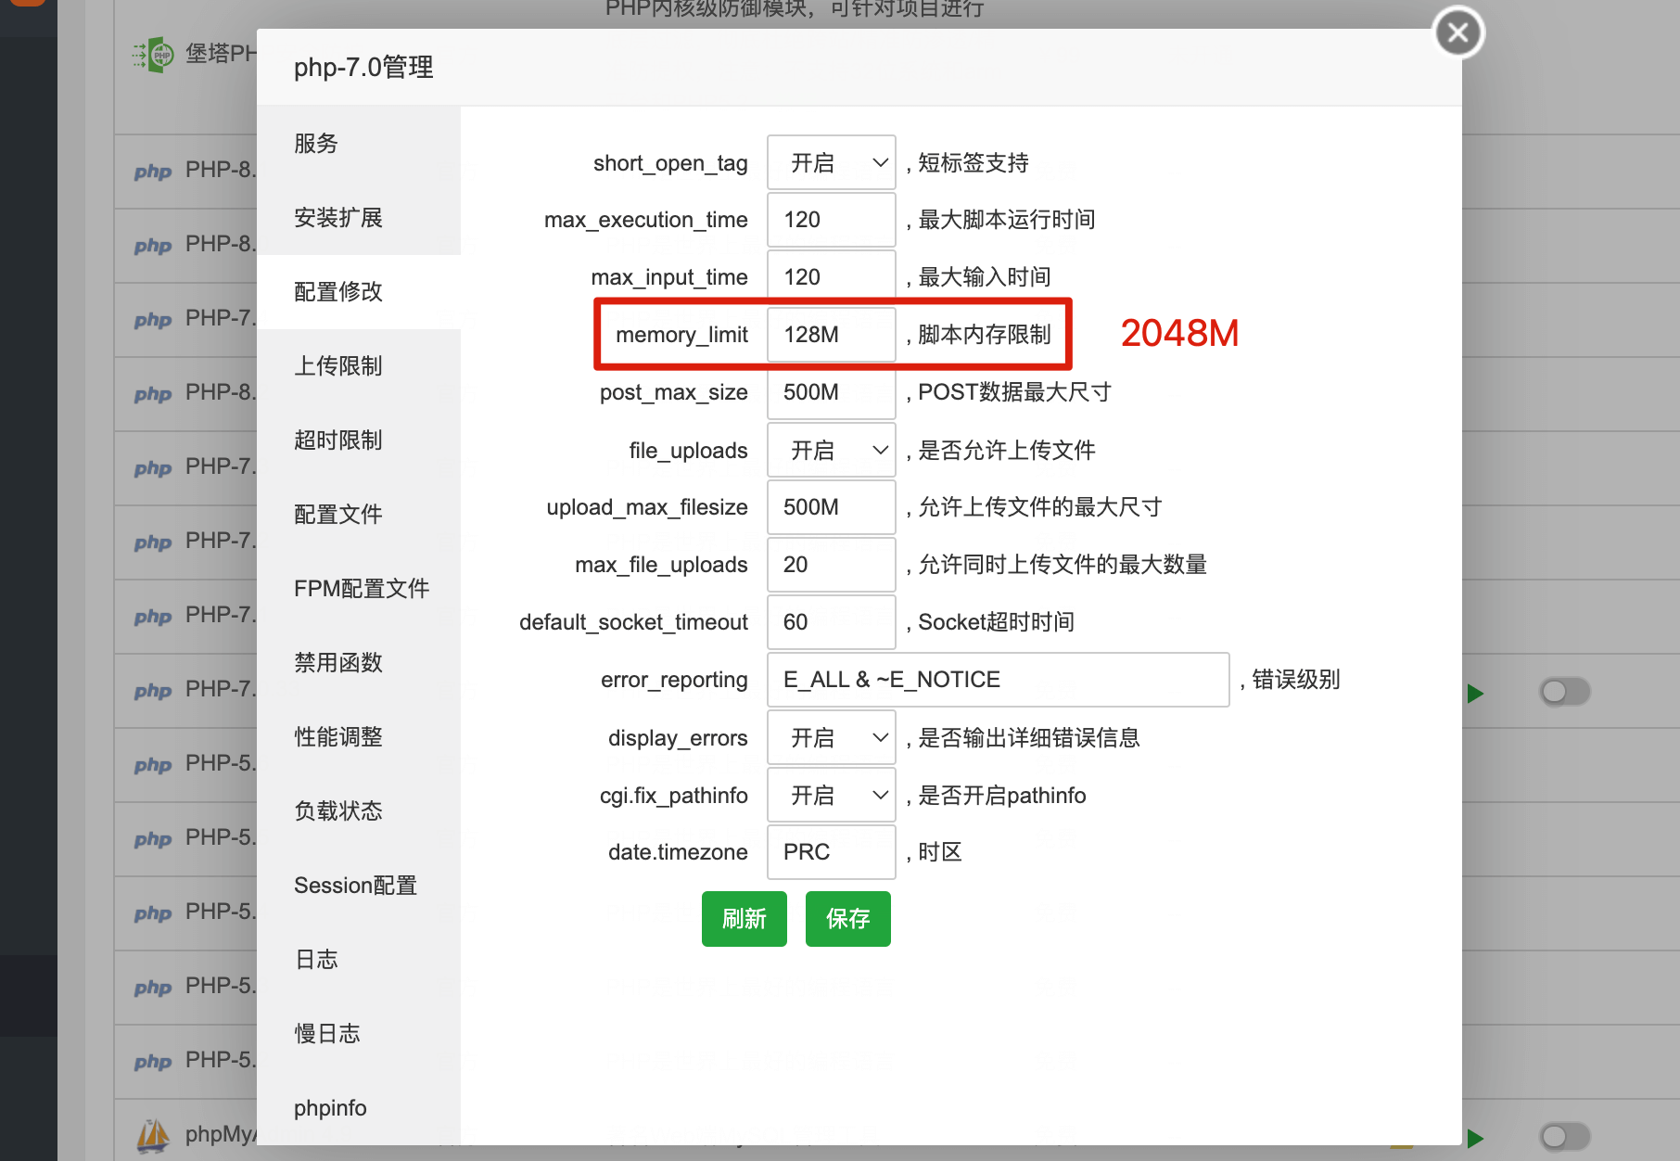Image resolution: width=1680 pixels, height=1161 pixels.
Task: Expand the display_errors dropdown
Action: coord(832,737)
